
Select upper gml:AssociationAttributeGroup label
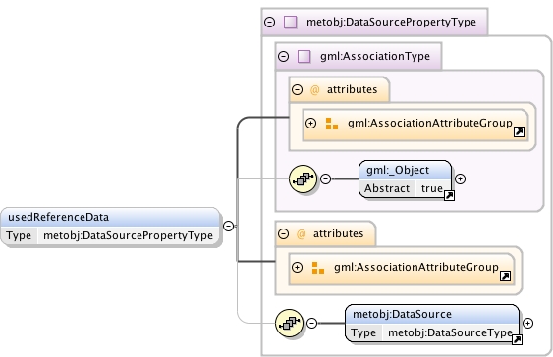coord(430,123)
